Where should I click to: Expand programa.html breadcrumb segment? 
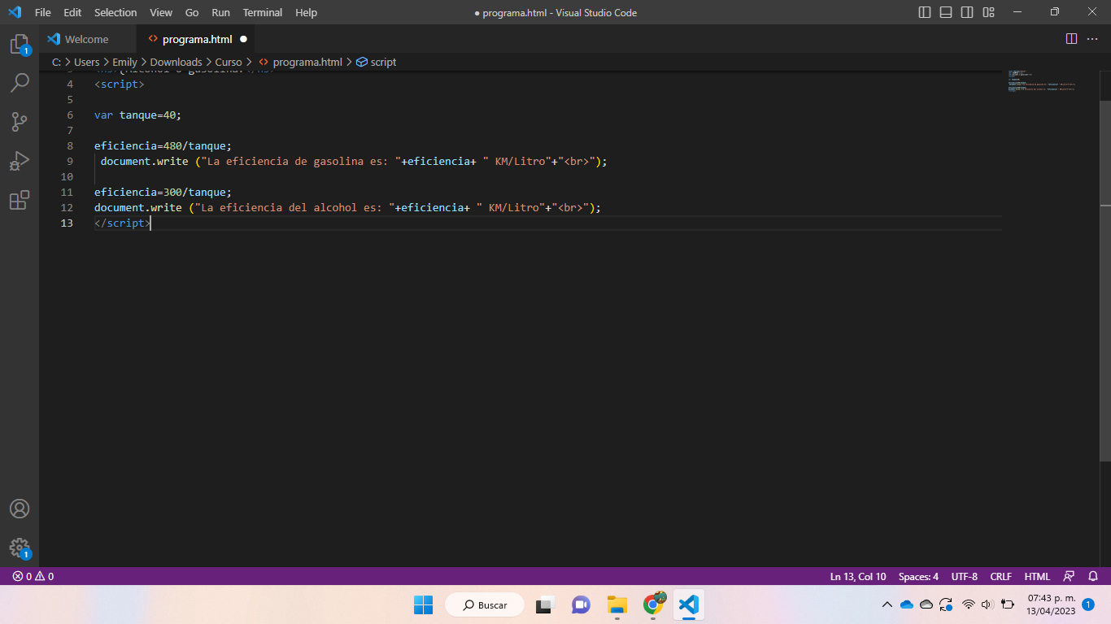click(301, 62)
